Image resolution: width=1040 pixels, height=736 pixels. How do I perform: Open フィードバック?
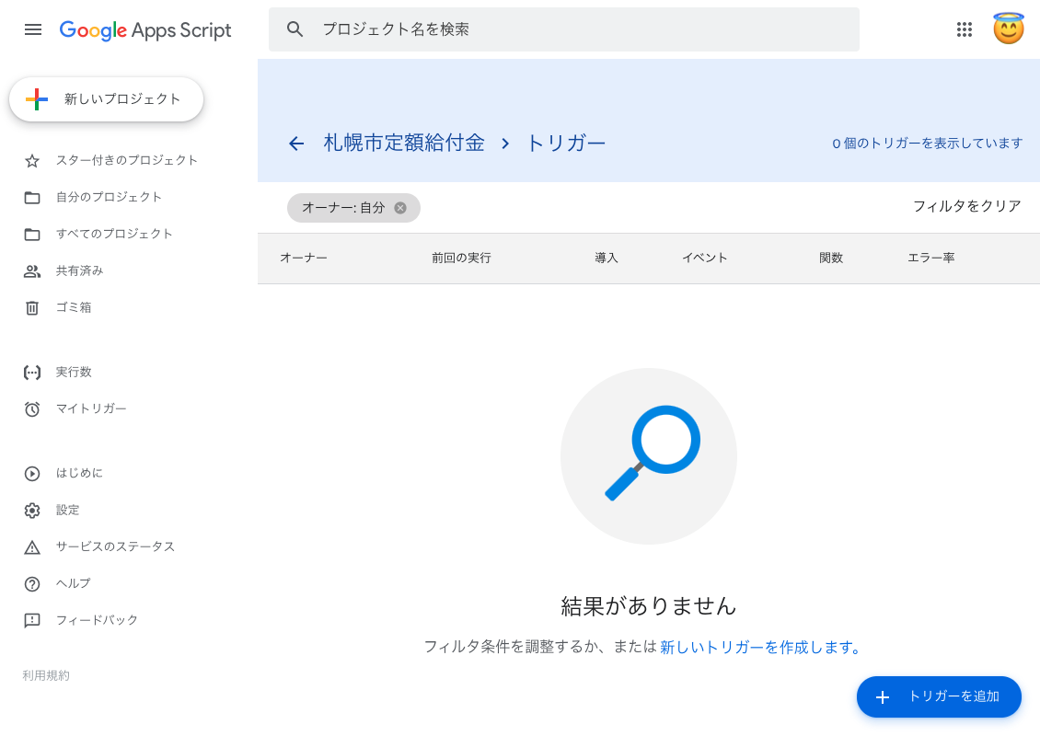(97, 620)
